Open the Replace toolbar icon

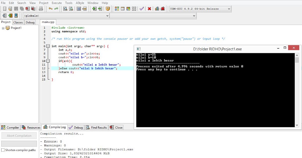point(71,9)
